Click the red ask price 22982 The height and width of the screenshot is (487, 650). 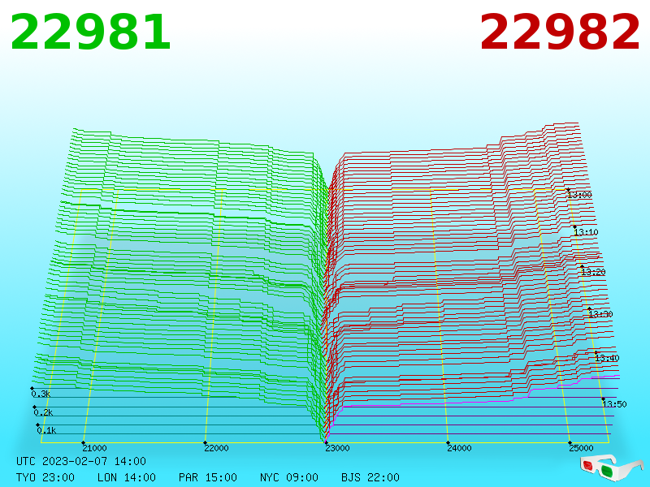(x=560, y=32)
